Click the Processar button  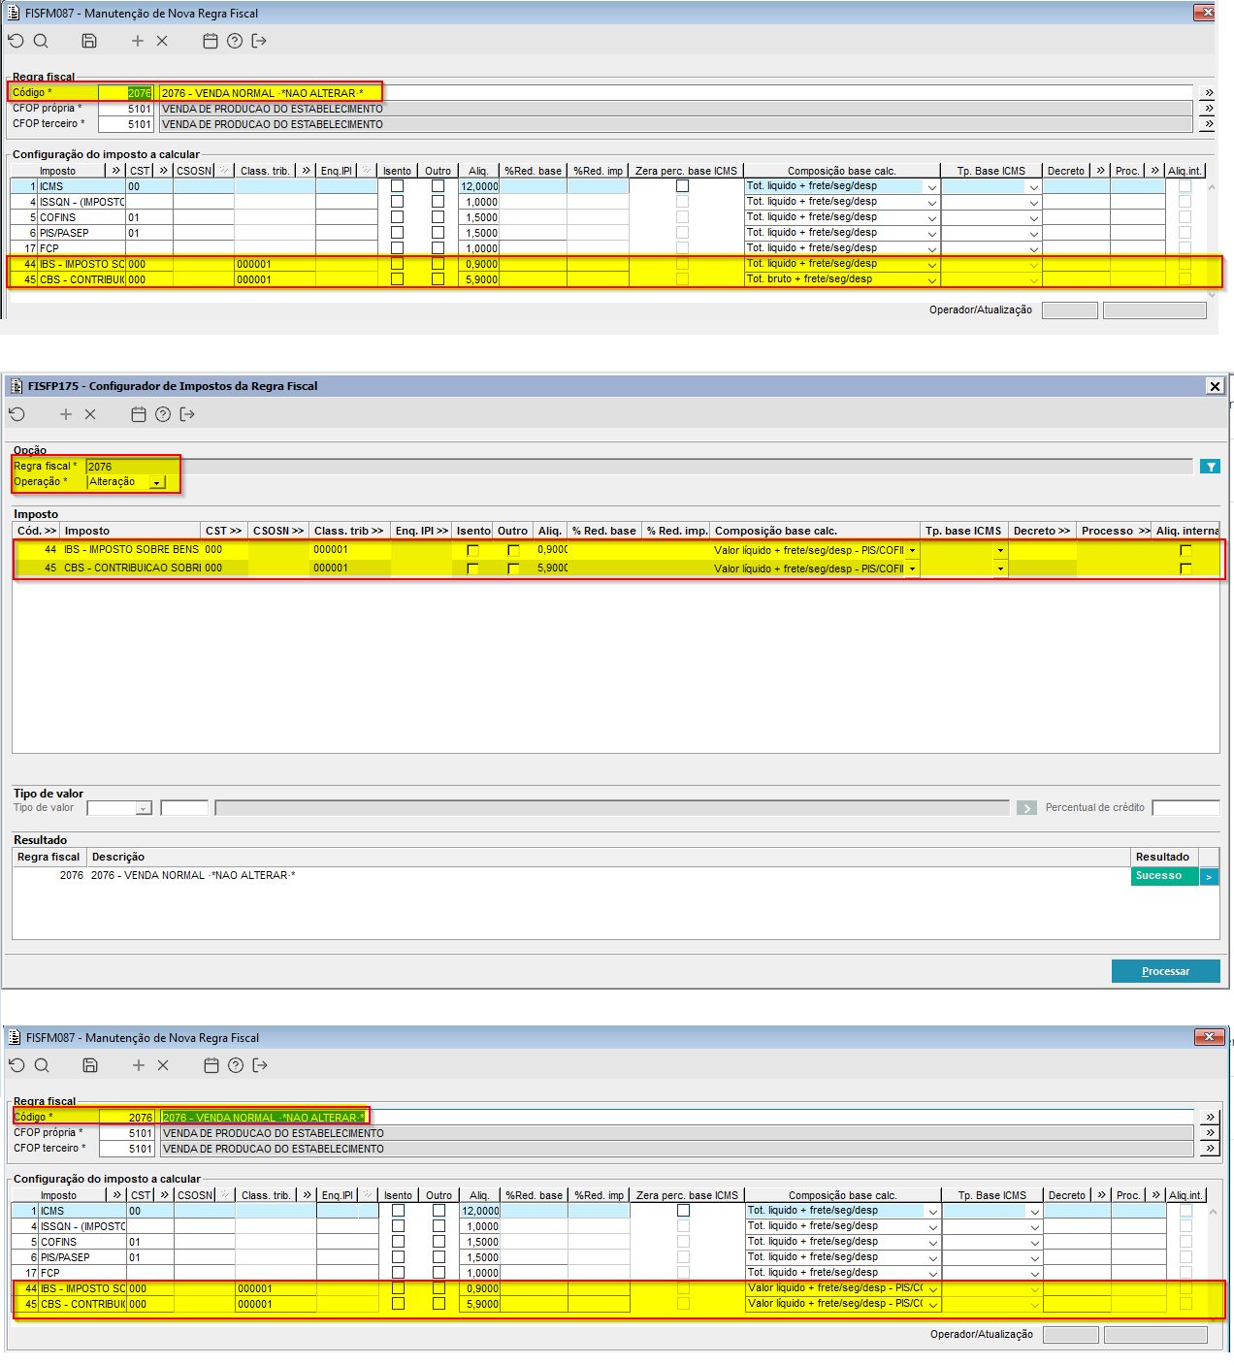(1165, 971)
